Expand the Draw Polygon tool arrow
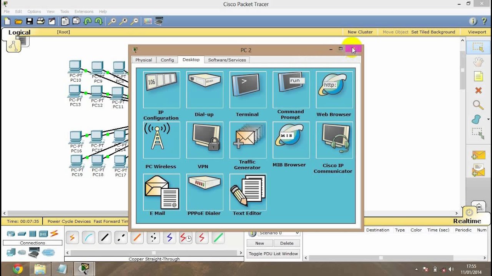 (488, 120)
